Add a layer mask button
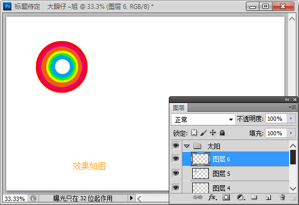The image size is (299, 205). [226, 197]
